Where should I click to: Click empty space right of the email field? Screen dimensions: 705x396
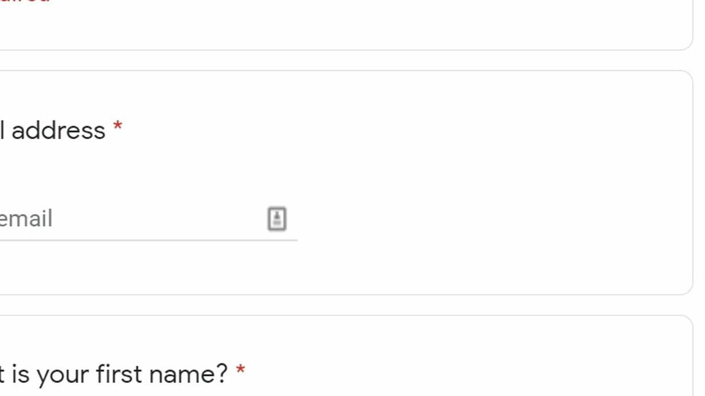click(x=459, y=219)
